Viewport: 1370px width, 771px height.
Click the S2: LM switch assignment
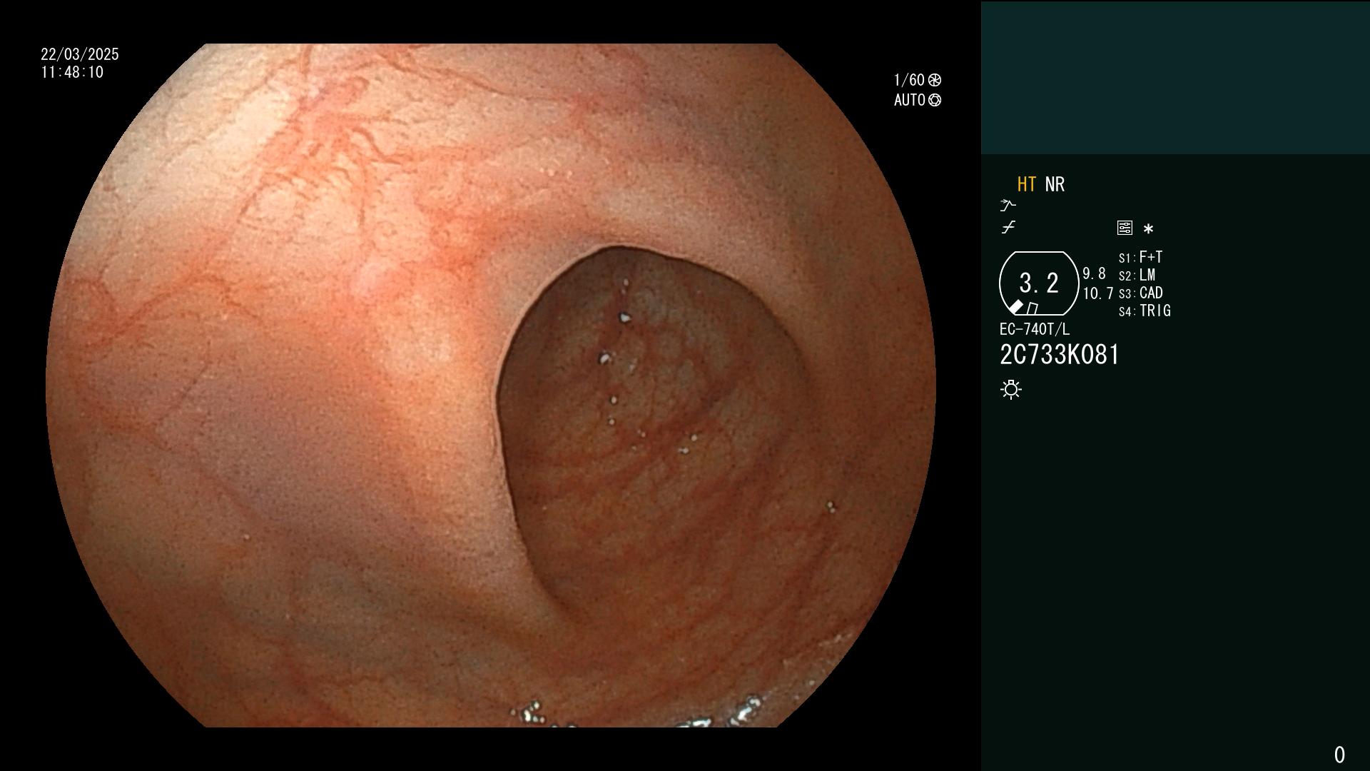pos(1137,275)
